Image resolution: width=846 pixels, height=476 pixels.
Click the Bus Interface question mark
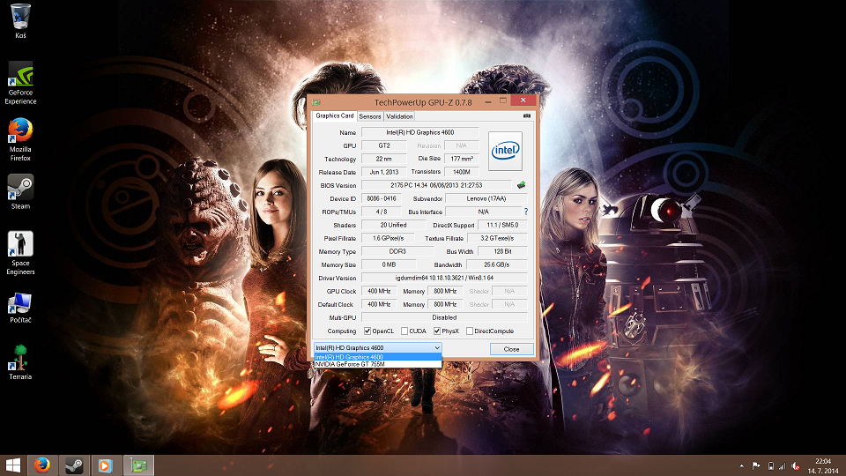pyautogui.click(x=525, y=212)
